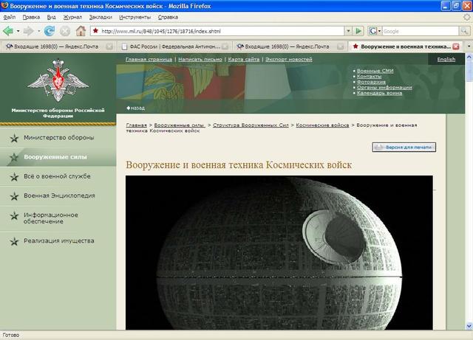Click the search magnifier button
Viewport: 473px width, 340px height.
[x=464, y=31]
